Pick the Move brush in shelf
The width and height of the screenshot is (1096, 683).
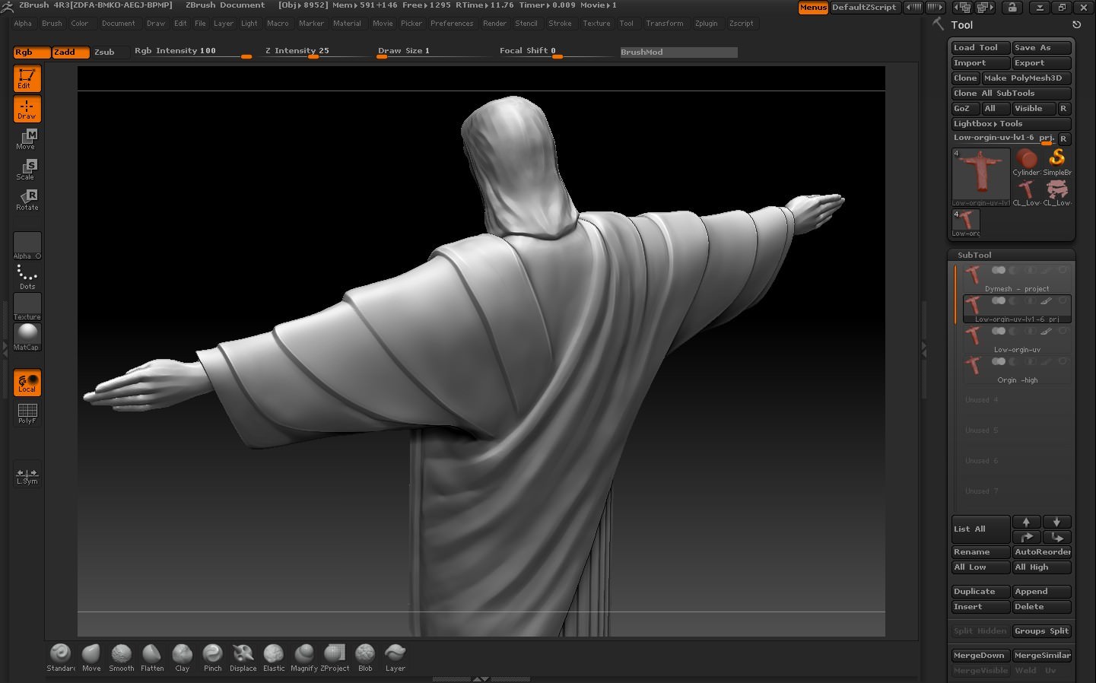91,657
